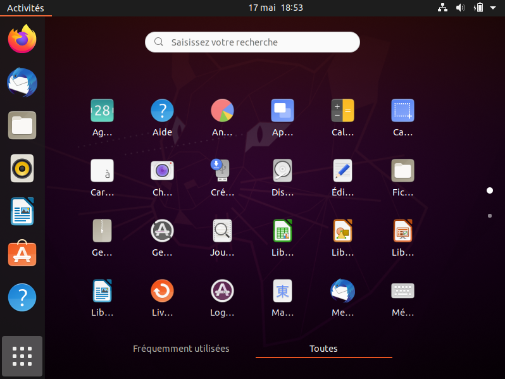
Task: Launch Rhythmbox music player from dock
Action: click(22, 168)
